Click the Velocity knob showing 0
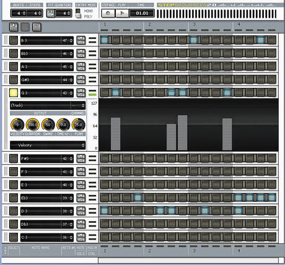 [x=17, y=124]
